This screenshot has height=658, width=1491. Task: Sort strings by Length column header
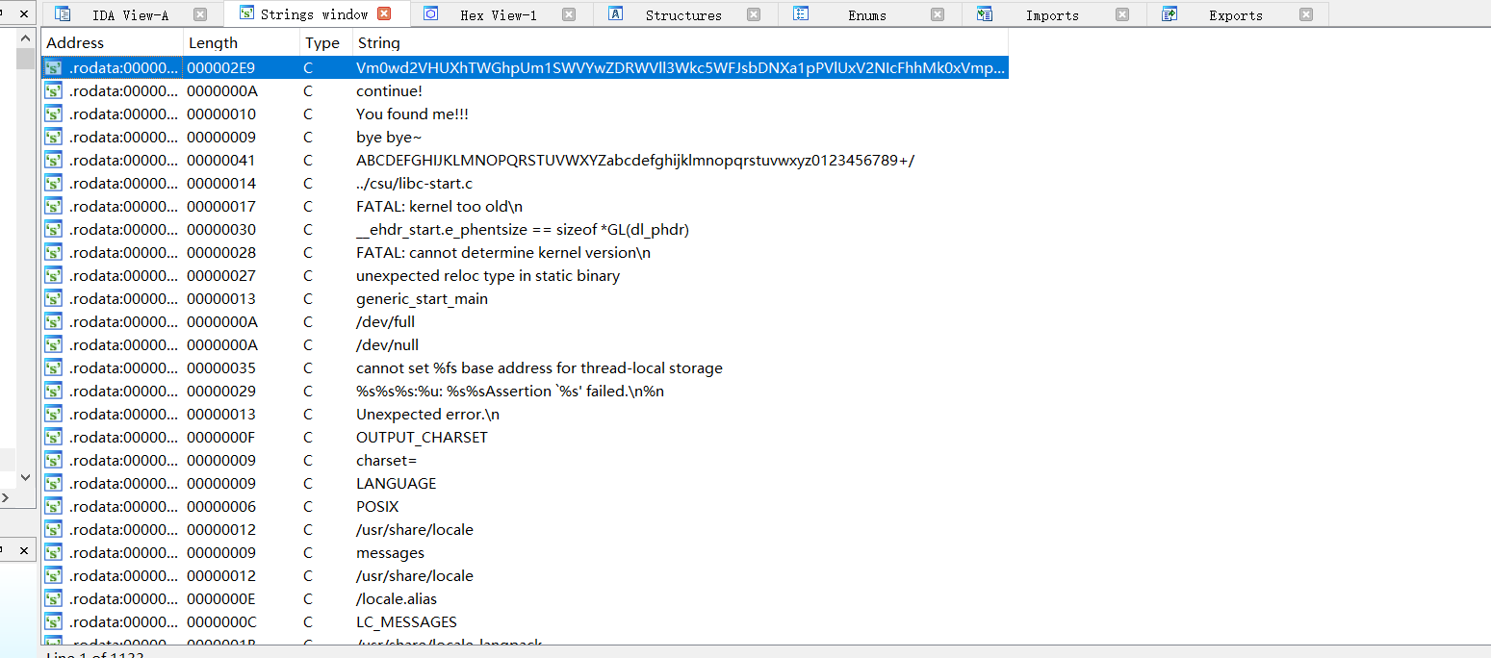point(213,43)
